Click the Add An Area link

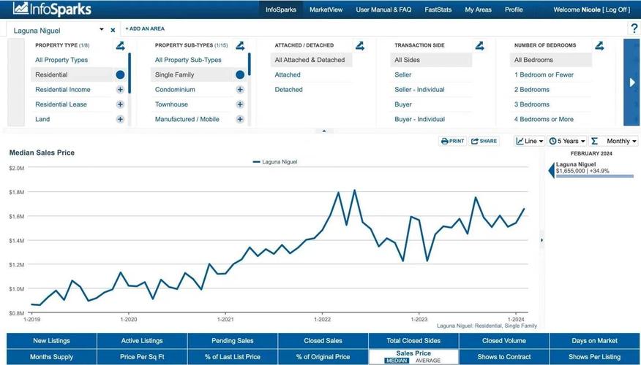click(x=144, y=28)
